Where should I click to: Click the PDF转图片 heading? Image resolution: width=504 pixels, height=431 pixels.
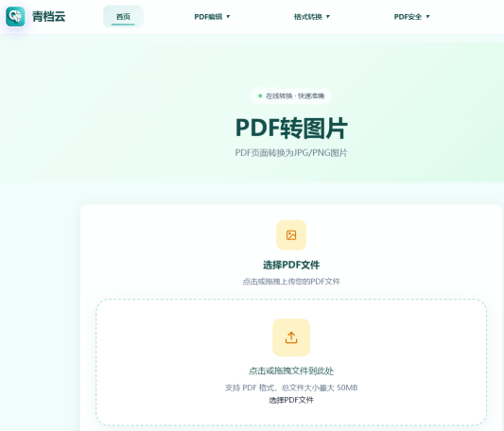(291, 129)
